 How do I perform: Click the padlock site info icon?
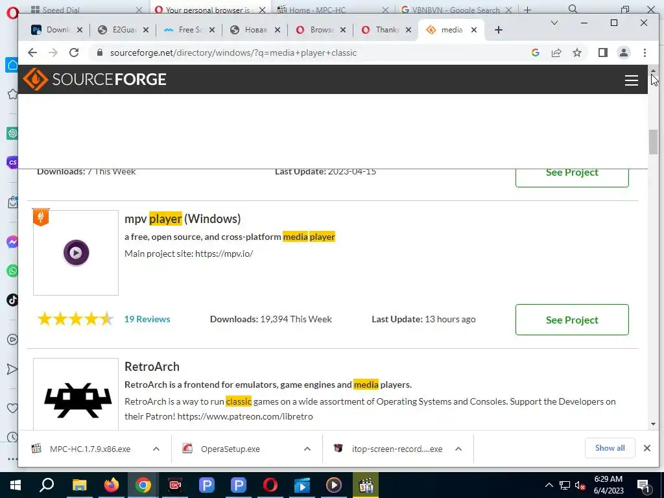point(100,53)
